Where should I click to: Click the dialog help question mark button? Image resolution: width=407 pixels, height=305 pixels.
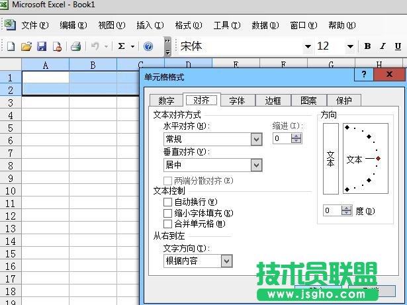click(x=364, y=75)
